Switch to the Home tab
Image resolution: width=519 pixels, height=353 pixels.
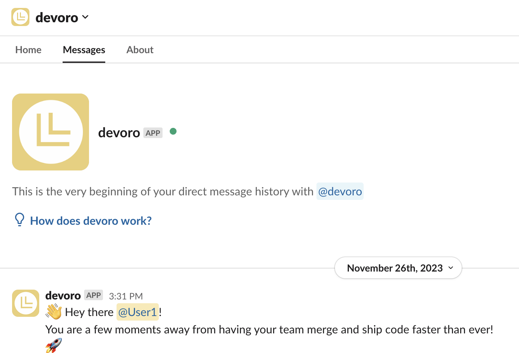pos(28,50)
